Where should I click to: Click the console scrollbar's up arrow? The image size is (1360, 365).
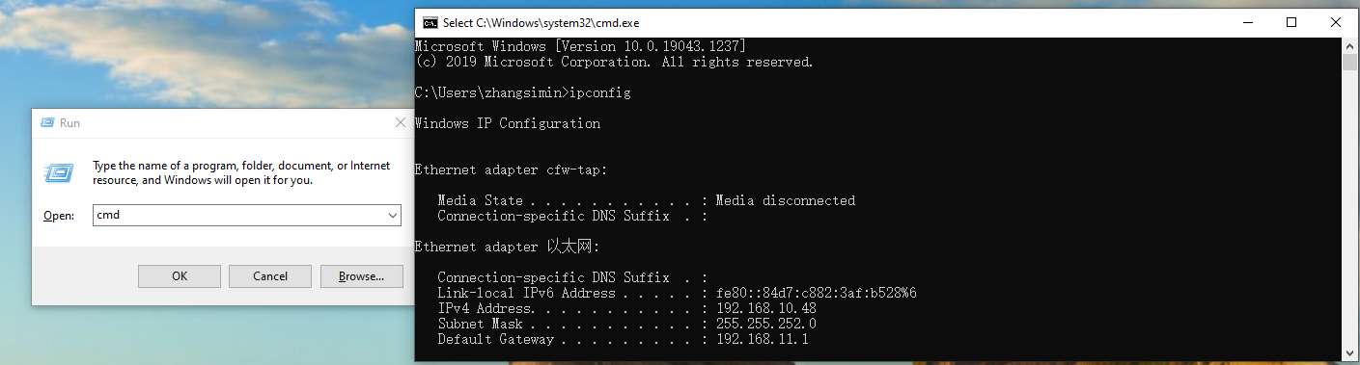1349,46
